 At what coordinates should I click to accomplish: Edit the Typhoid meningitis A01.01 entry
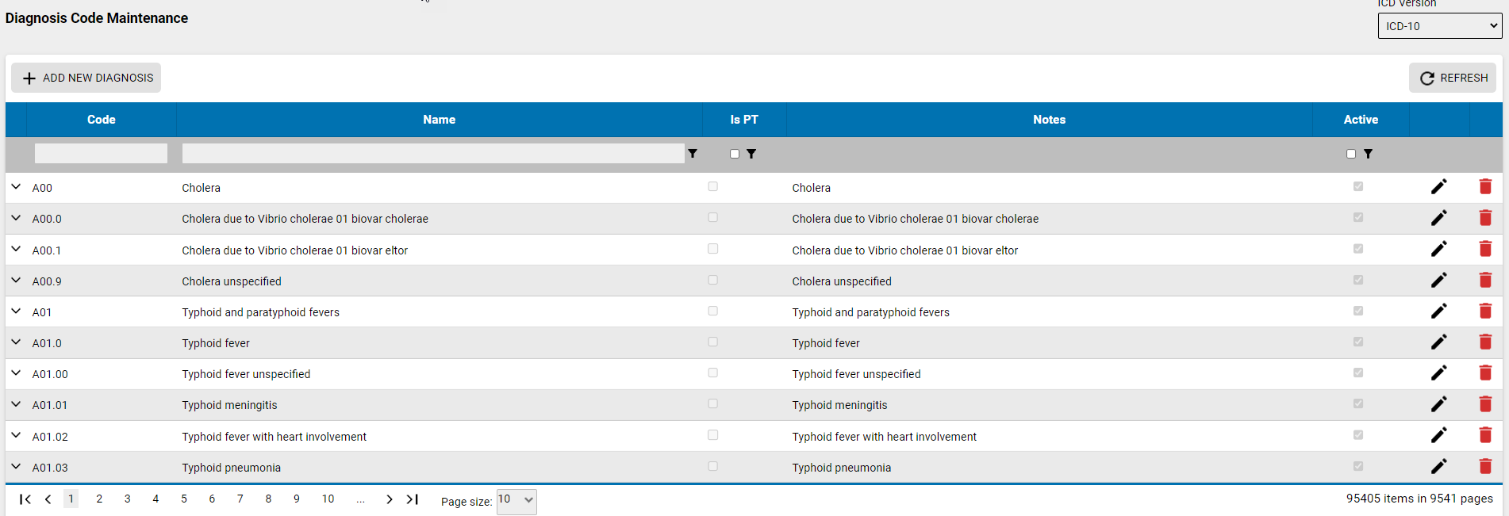1438,404
